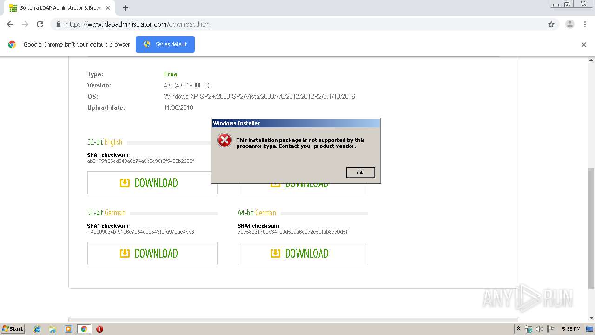595x335 pixels.
Task: Open Windows Media Player from taskbar
Action: (x=68, y=329)
